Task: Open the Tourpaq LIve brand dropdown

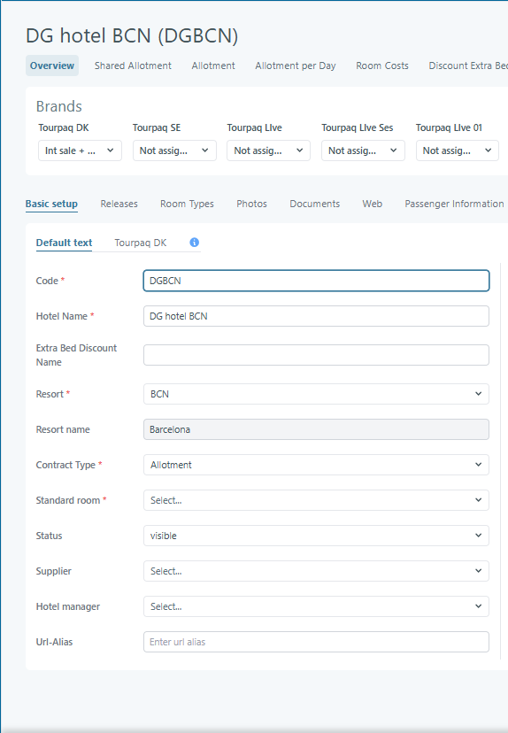Action: (269, 150)
